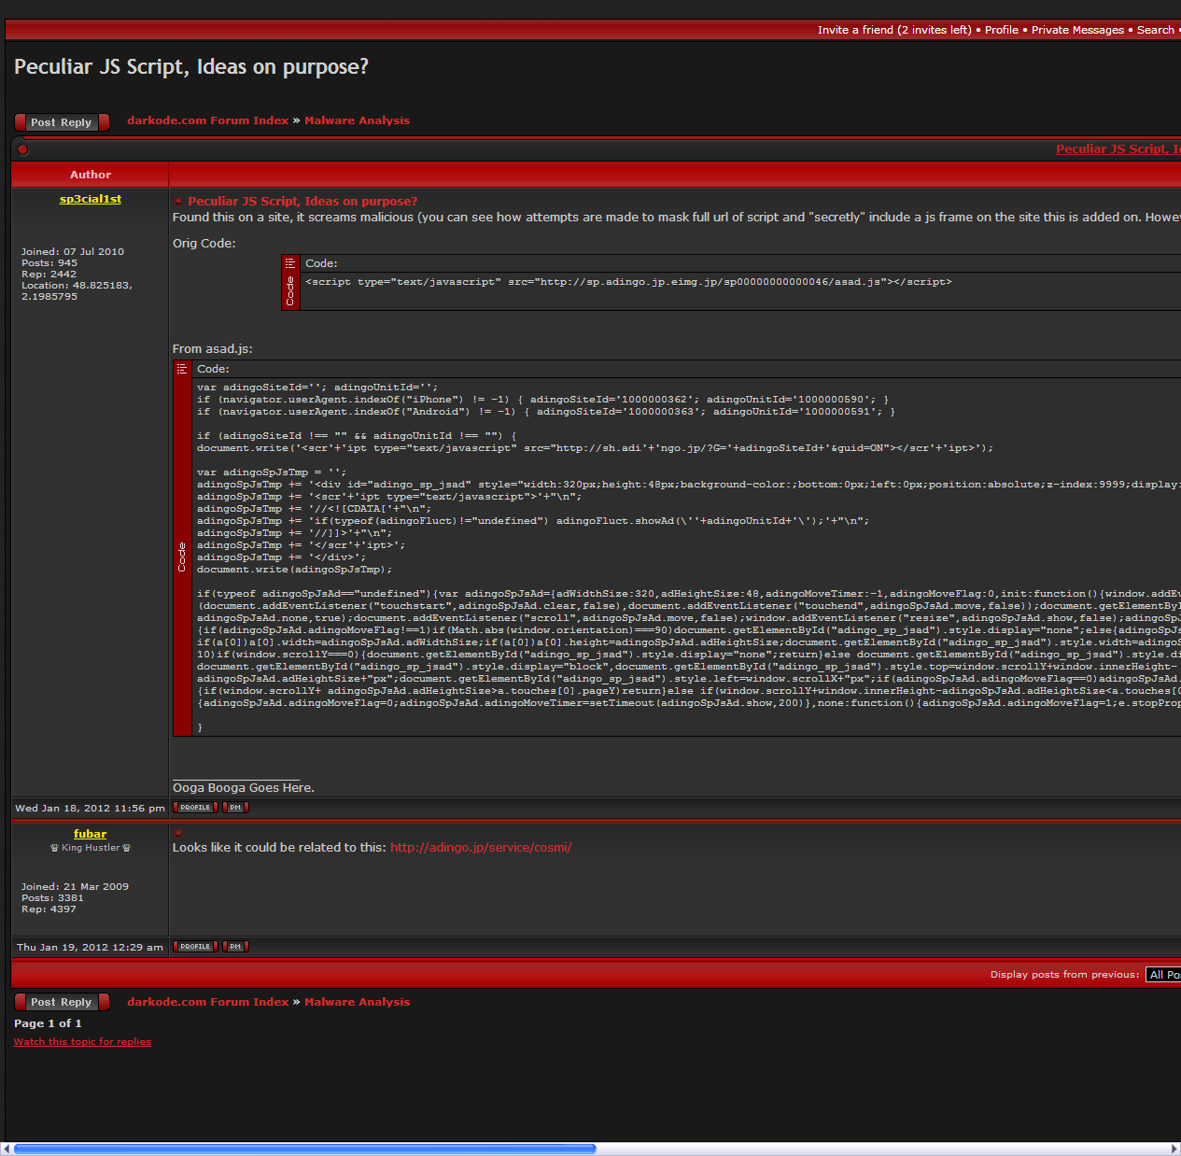Click the small post icon above fubar's reply

pos(178,832)
